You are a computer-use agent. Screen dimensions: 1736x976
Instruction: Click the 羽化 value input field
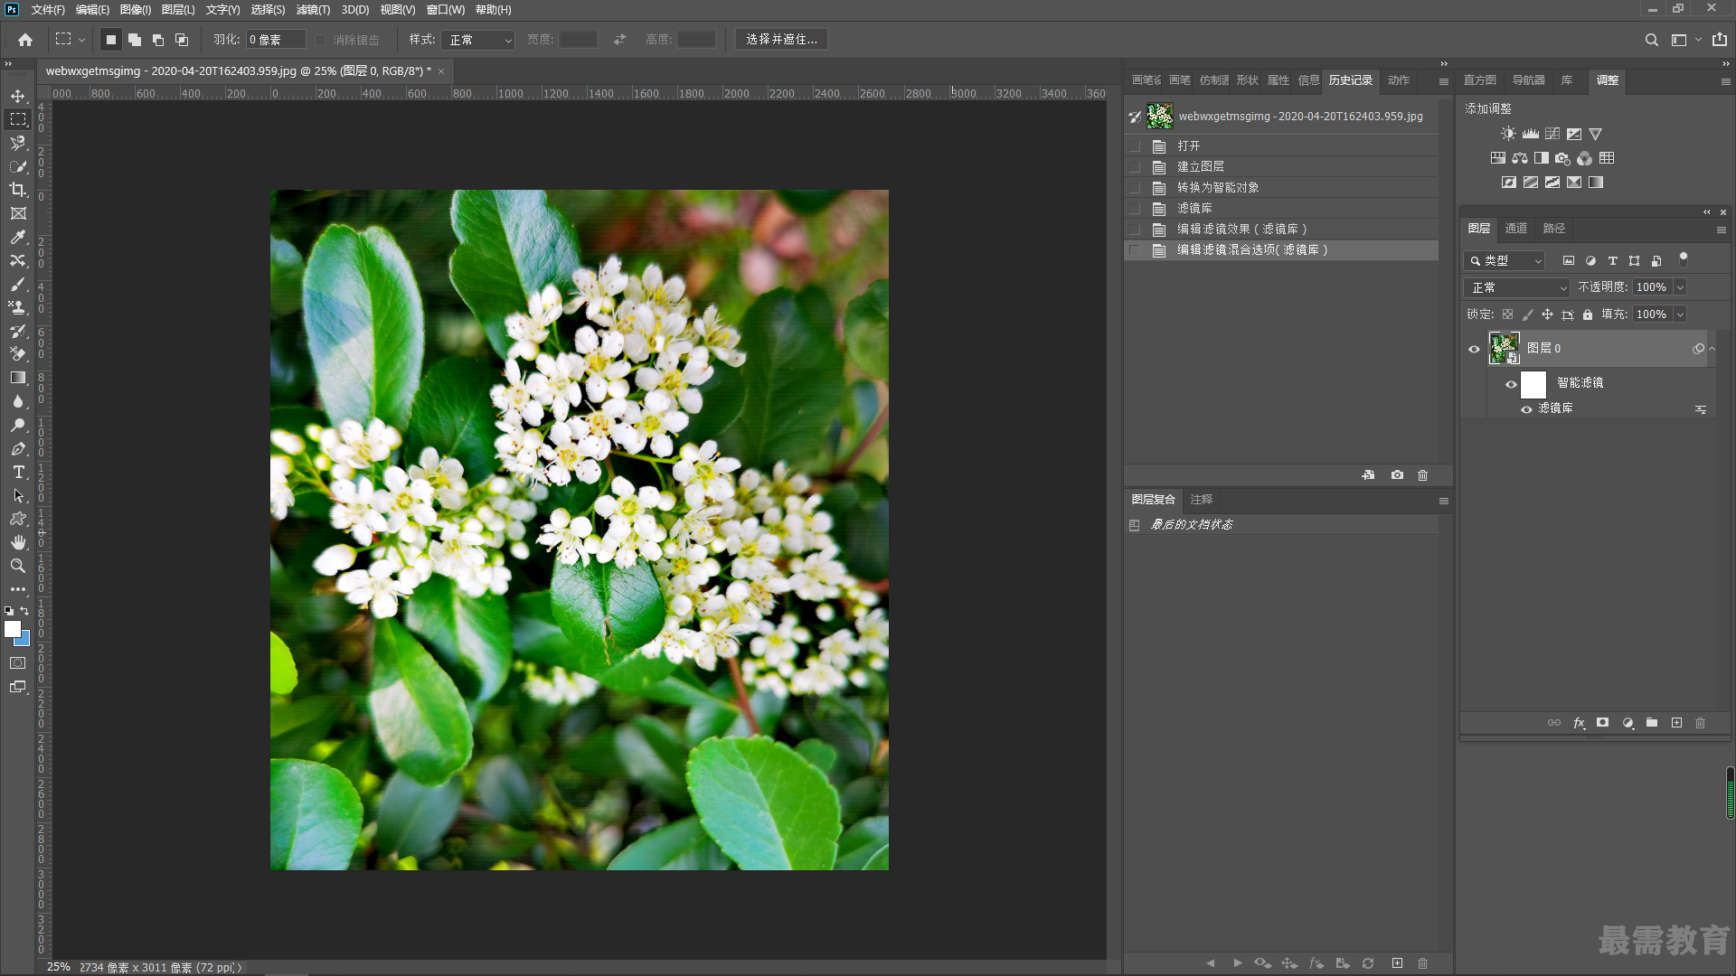pyautogui.click(x=276, y=40)
